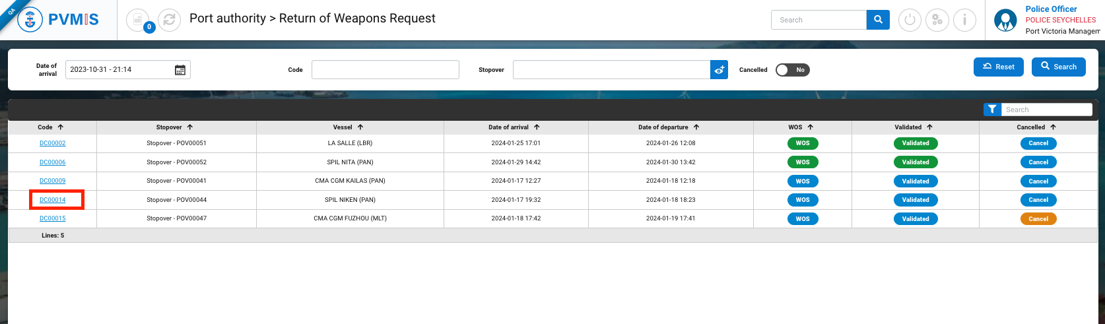Sort table by Vessel column
The image size is (1105, 324).
(348, 127)
